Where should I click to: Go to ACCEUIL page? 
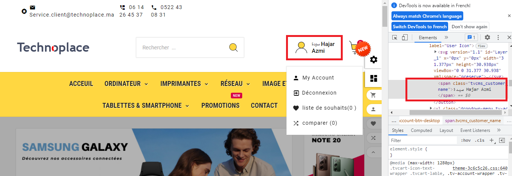pos(81,84)
